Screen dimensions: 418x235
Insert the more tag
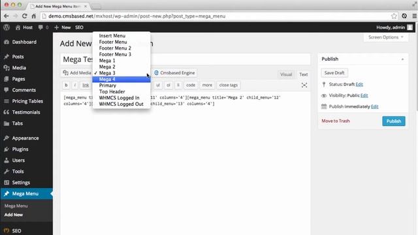point(207,86)
